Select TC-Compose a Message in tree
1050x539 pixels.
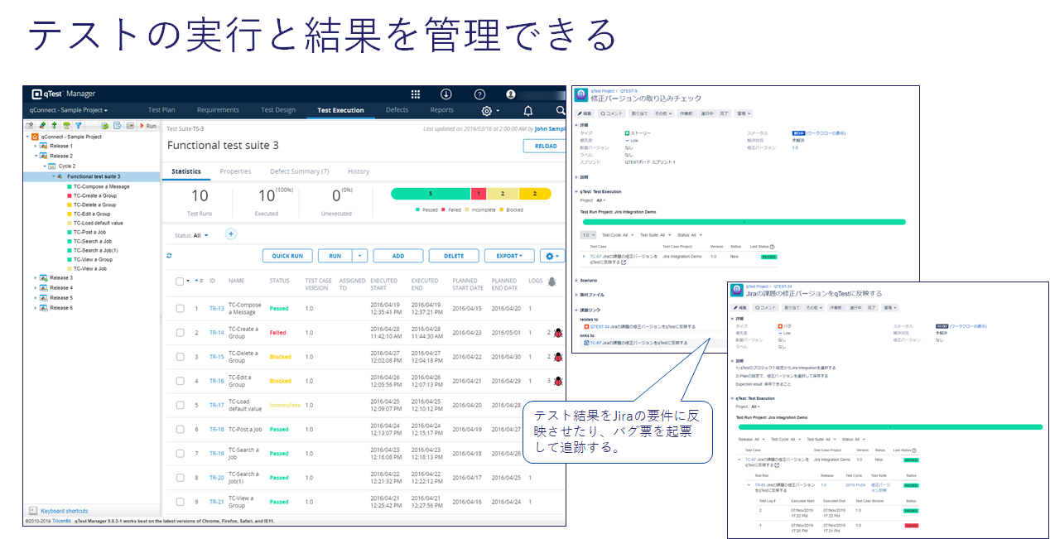pyautogui.click(x=101, y=186)
